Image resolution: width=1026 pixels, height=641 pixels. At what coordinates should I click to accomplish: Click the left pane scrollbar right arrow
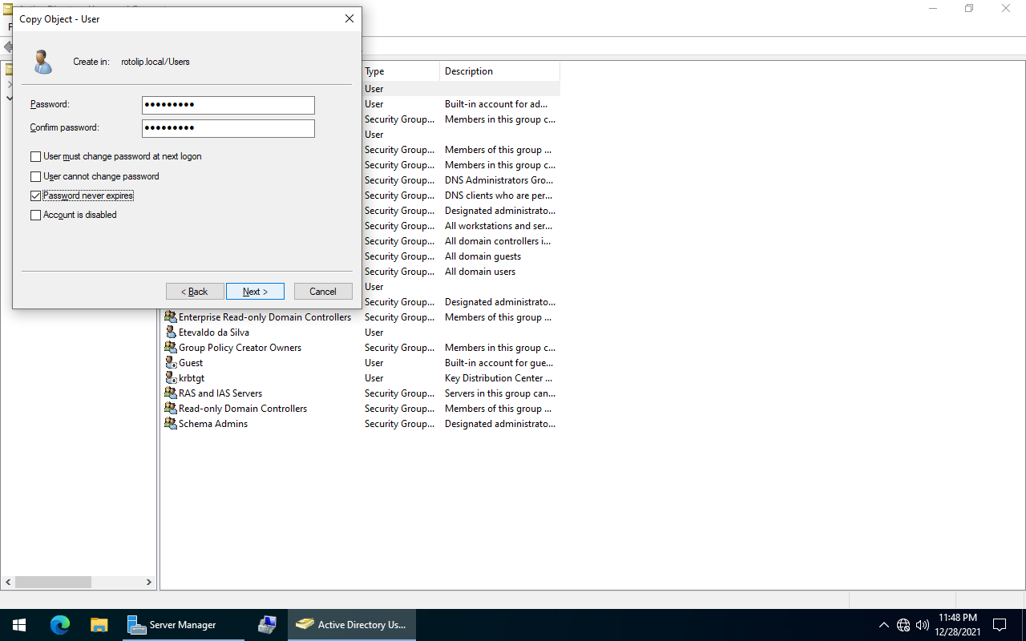149,583
